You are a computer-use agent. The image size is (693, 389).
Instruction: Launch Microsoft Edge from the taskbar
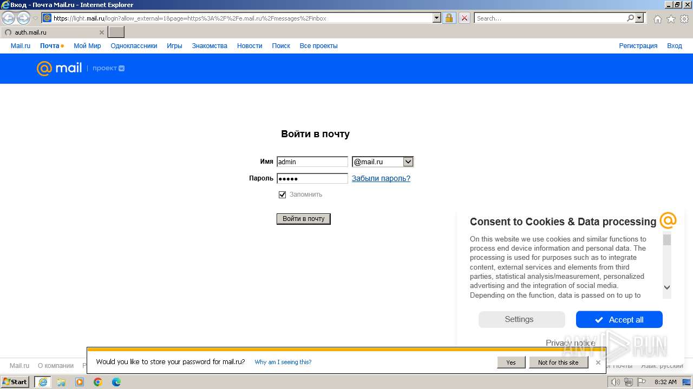point(116,382)
